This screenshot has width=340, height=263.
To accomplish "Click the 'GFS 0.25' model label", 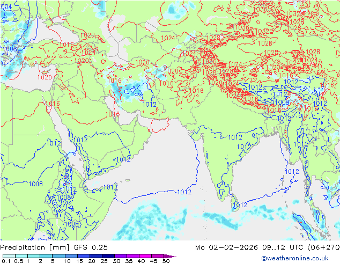I will (91, 247).
